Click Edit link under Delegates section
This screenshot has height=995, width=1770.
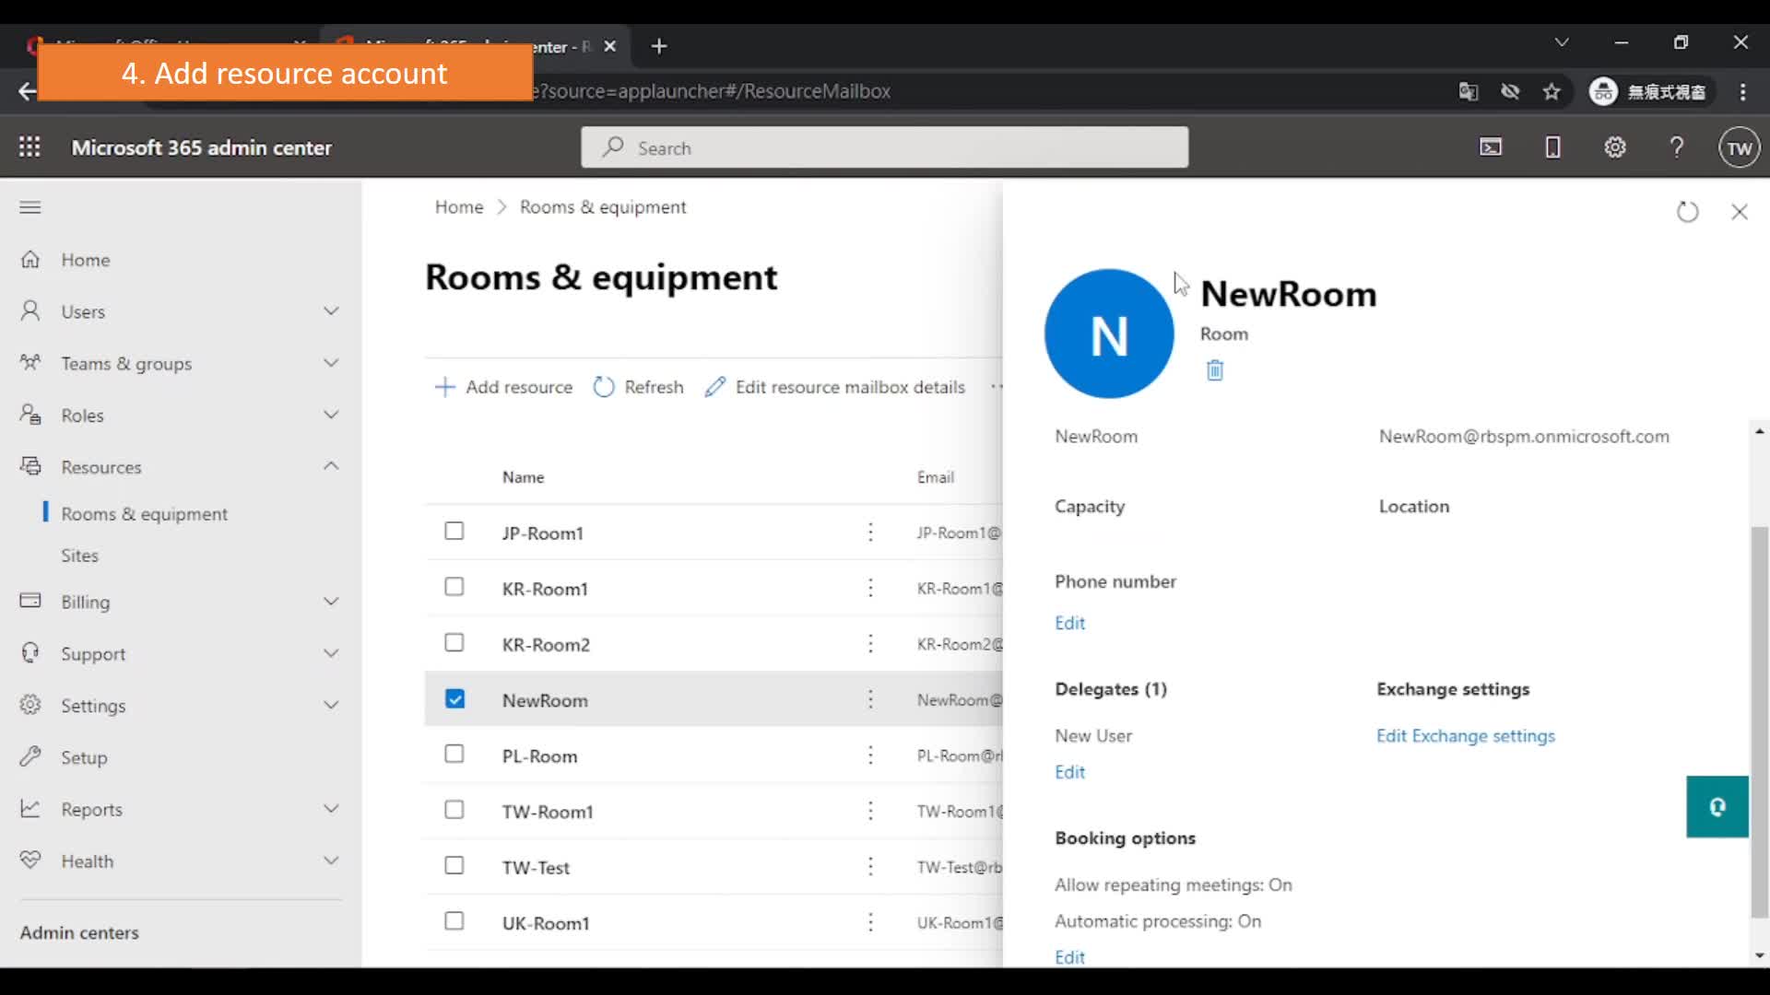click(x=1069, y=771)
